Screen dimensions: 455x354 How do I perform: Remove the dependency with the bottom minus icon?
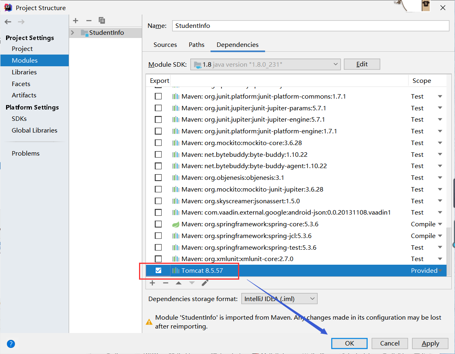tap(166, 283)
